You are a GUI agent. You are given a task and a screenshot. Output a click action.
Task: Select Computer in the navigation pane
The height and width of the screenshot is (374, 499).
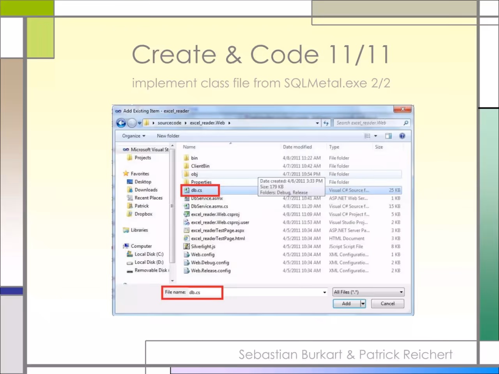[x=138, y=246]
